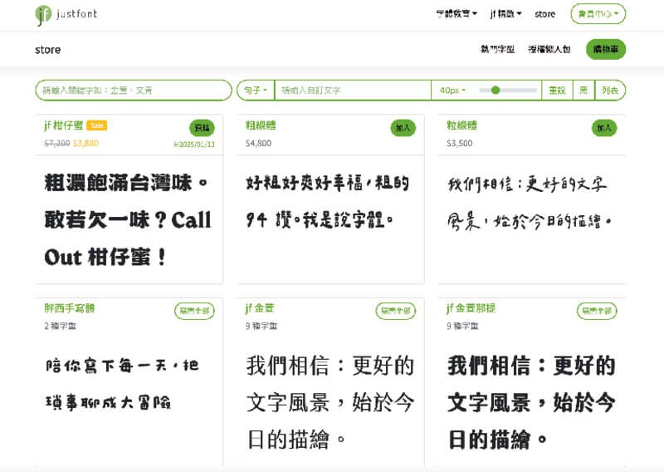This screenshot has height=472, width=664.
Task: Switch to 列表 list view
Action: click(x=610, y=90)
